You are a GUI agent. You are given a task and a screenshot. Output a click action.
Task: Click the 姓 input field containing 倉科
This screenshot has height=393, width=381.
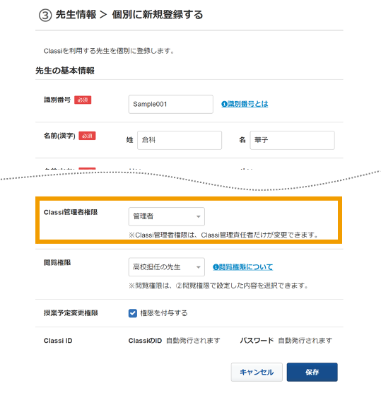tap(180, 140)
